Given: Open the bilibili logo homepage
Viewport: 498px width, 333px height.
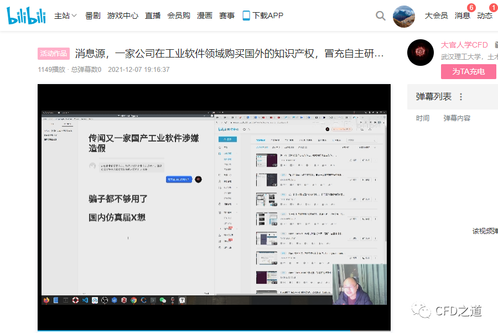Looking at the screenshot, I should coord(27,15).
